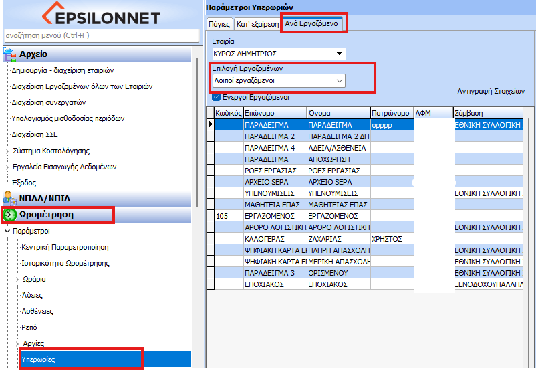
Task: Click the ΧΡΗΣΤΟΣ patronymic cell
Action: pos(392,239)
